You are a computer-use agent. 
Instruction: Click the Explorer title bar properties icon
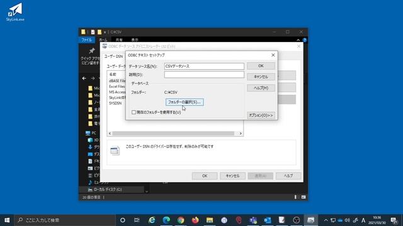click(x=93, y=32)
